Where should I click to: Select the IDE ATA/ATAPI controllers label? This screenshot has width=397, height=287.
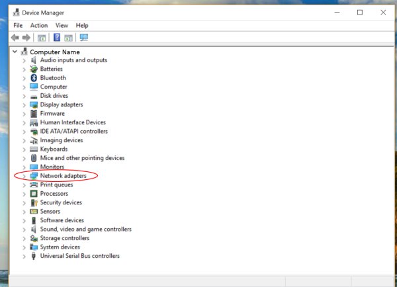(74, 132)
